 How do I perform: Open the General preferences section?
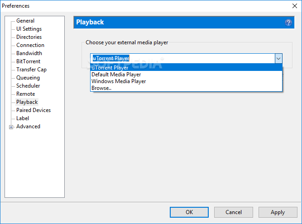[x=25, y=21]
